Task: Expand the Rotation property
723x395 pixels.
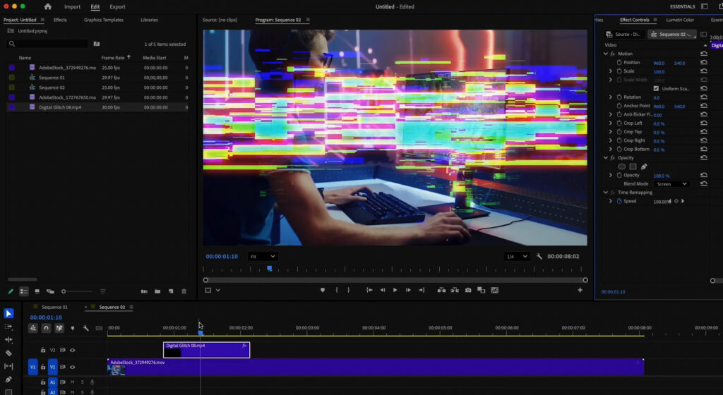Action: click(611, 97)
